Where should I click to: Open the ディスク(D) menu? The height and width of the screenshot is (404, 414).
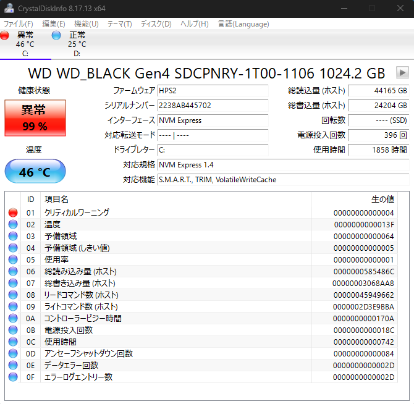tap(156, 24)
